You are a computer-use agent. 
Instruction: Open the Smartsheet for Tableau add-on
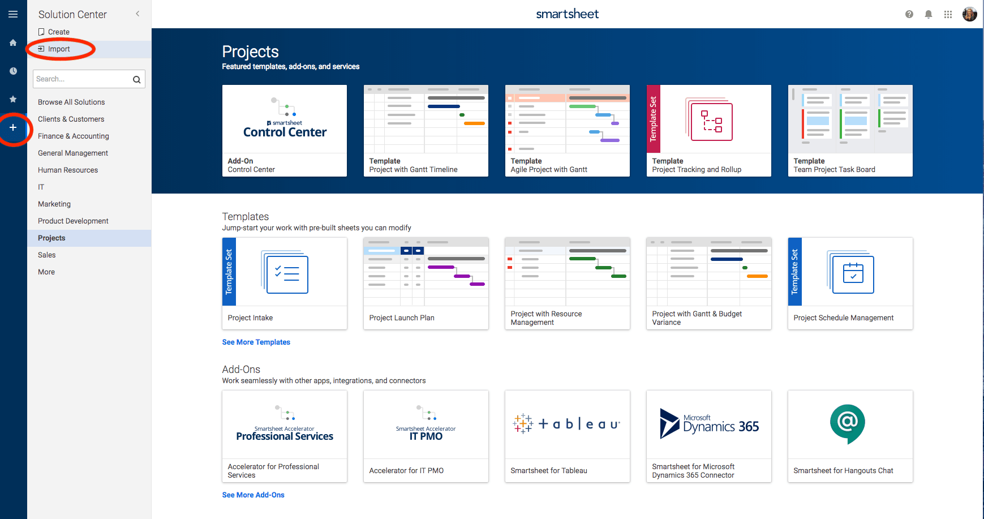coord(567,436)
